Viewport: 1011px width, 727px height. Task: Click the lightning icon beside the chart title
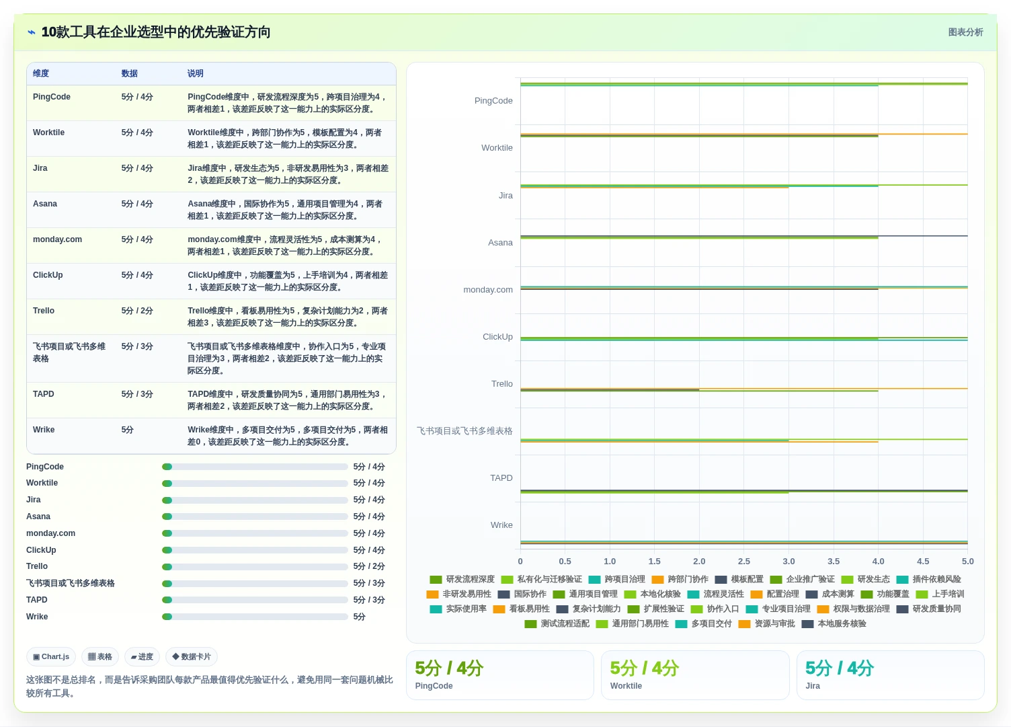(x=32, y=32)
